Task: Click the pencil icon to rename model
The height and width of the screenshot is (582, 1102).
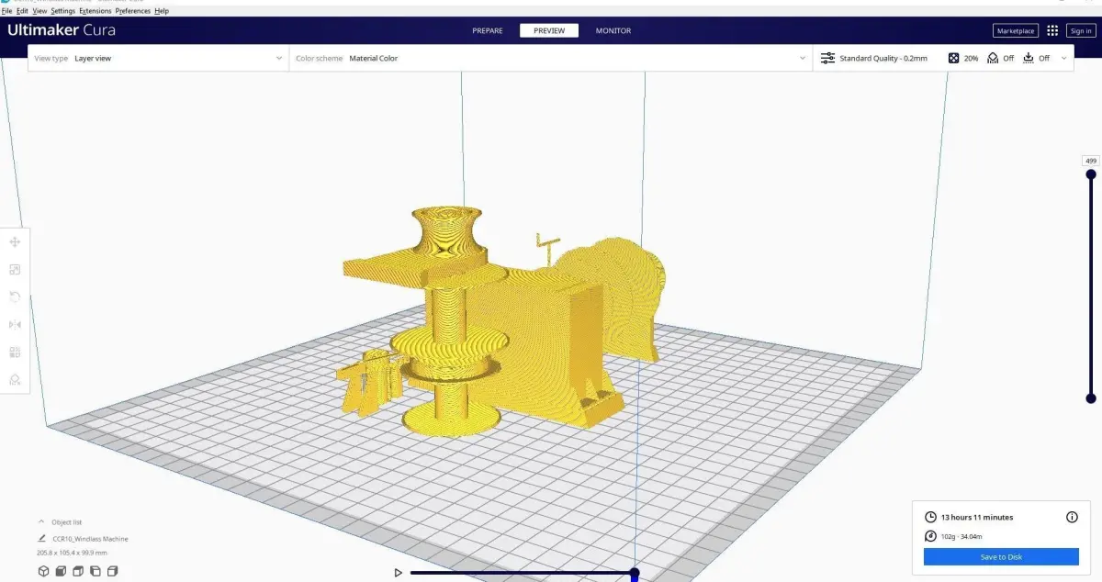Action: pyautogui.click(x=42, y=539)
